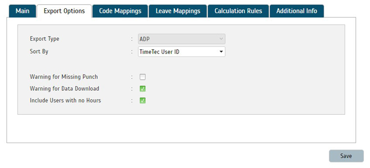Click the Sort By label
This screenshot has height=168, width=370.
pos(39,51)
